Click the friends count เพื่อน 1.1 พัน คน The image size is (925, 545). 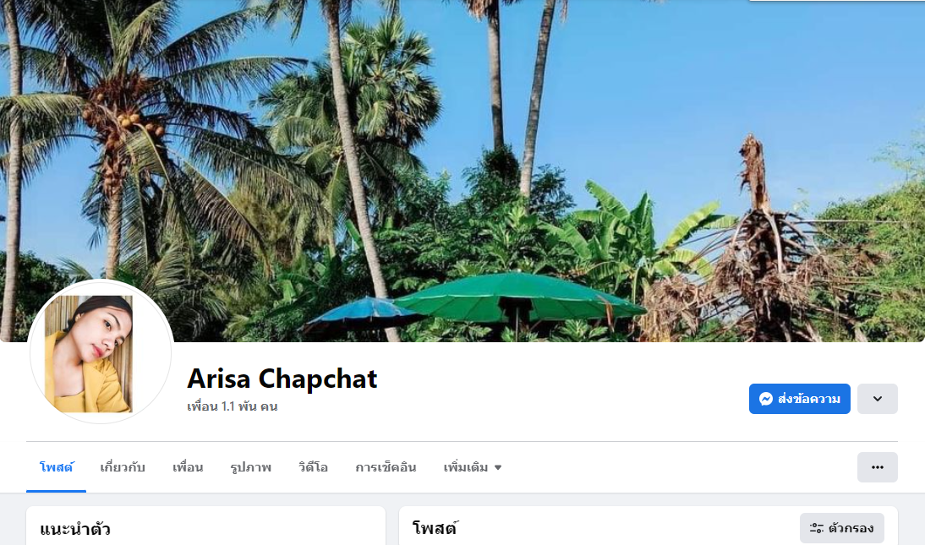pos(232,406)
